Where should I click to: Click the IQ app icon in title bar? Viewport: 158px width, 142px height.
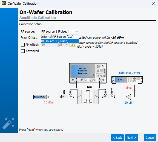[4, 4]
